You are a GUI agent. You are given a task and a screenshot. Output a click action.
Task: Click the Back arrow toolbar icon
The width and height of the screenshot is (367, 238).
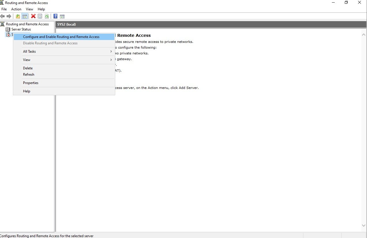coord(3,16)
